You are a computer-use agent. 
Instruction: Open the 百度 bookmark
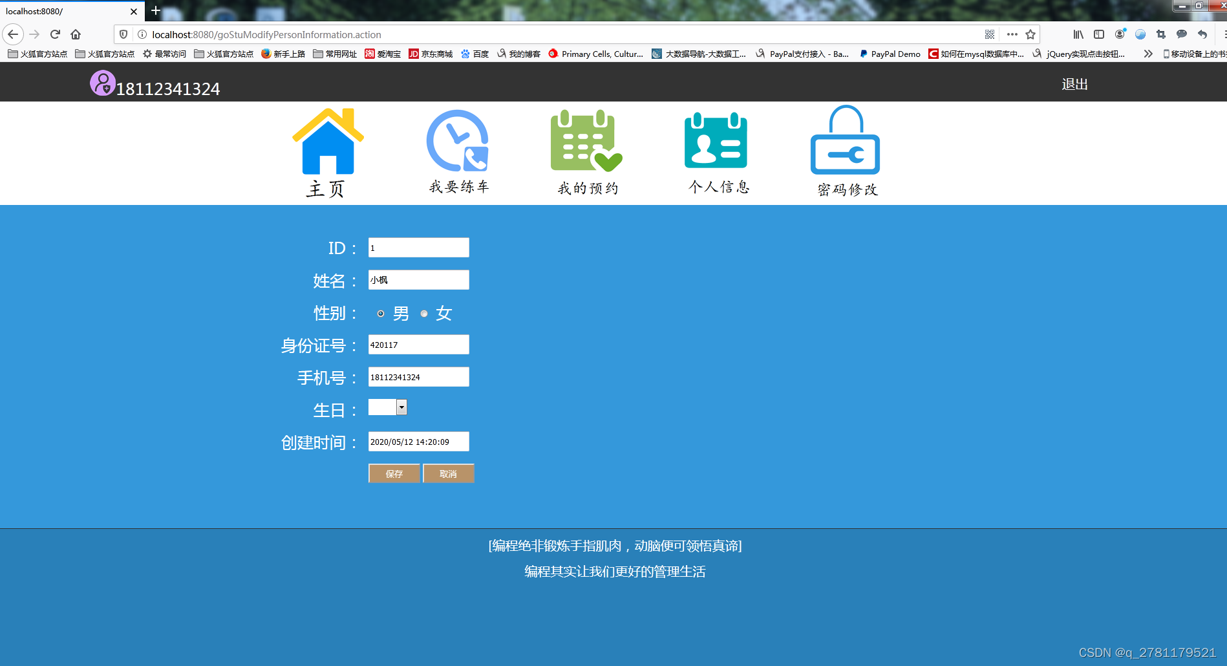pos(474,54)
